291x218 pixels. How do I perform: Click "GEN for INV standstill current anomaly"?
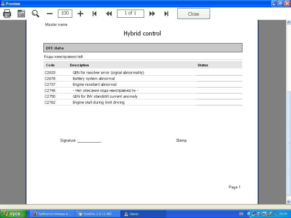pyautogui.click(x=105, y=97)
